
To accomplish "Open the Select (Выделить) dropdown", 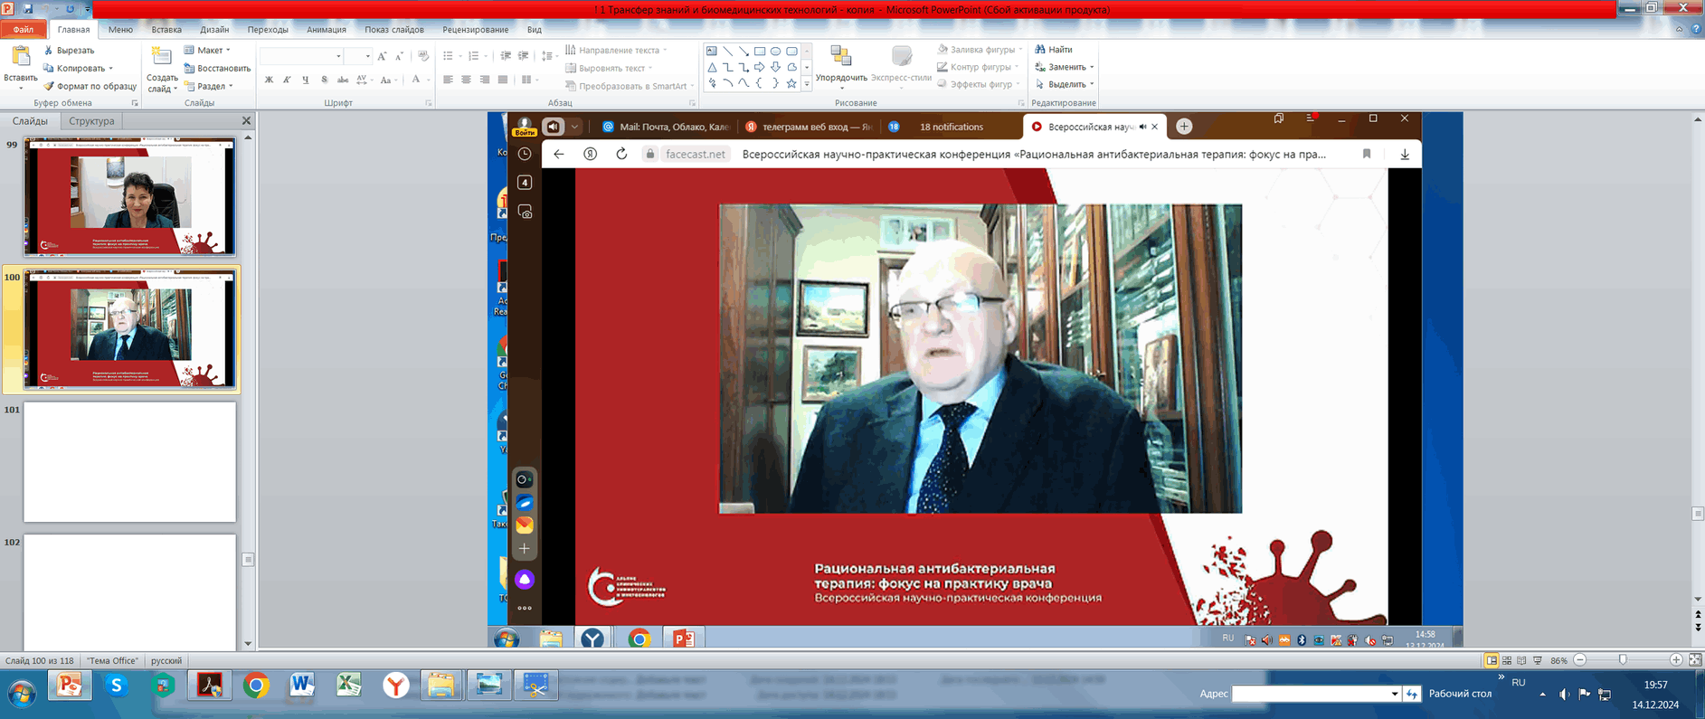I will click(1065, 84).
